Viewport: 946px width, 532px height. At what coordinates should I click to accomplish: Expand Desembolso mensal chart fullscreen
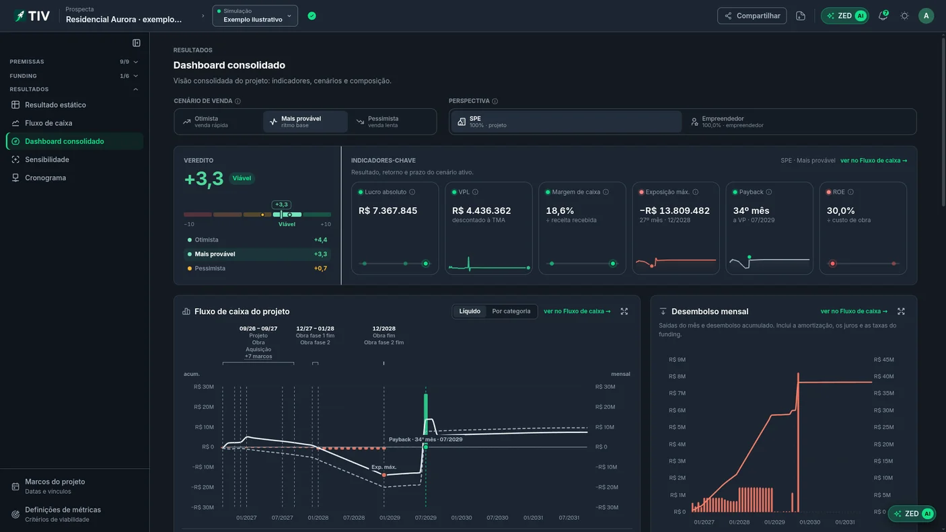pyautogui.click(x=901, y=311)
